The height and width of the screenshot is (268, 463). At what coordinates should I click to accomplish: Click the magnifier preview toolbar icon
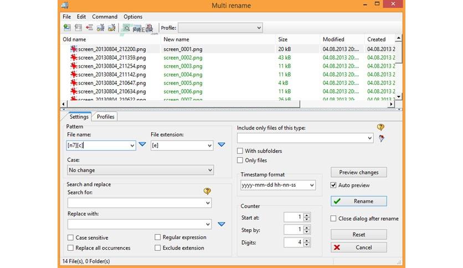pyautogui.click(x=127, y=28)
